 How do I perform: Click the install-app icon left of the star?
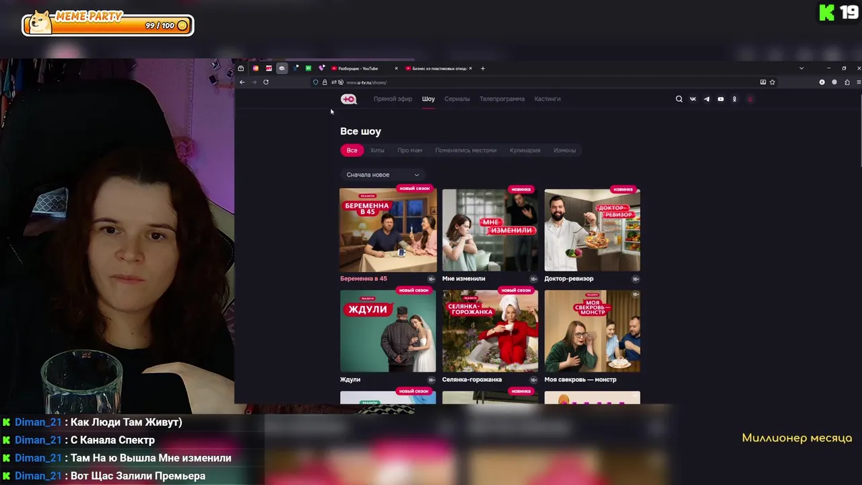763,82
